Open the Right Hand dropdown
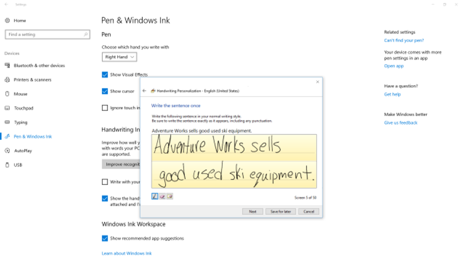The width and height of the screenshot is (462, 260). coord(120,57)
